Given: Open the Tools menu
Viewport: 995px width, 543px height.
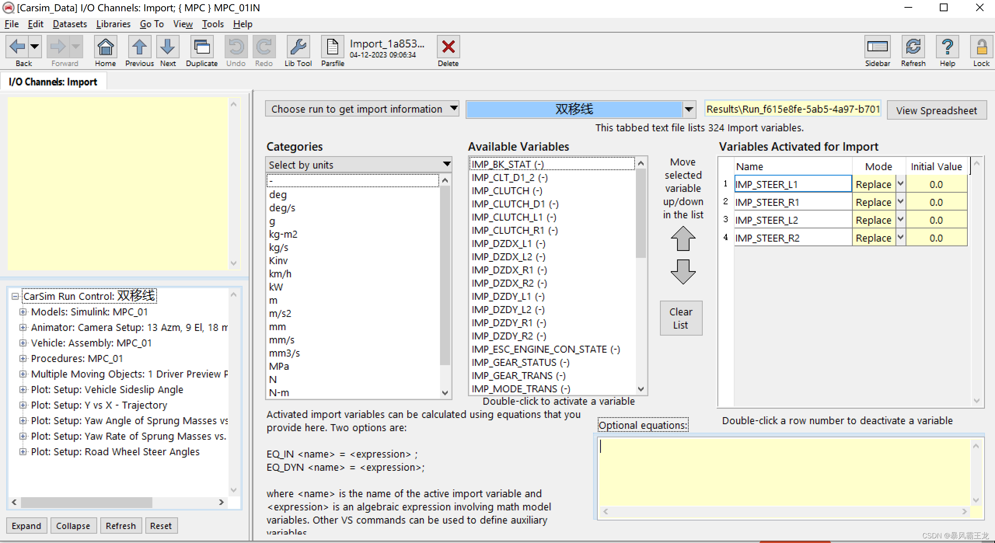Looking at the screenshot, I should [213, 24].
